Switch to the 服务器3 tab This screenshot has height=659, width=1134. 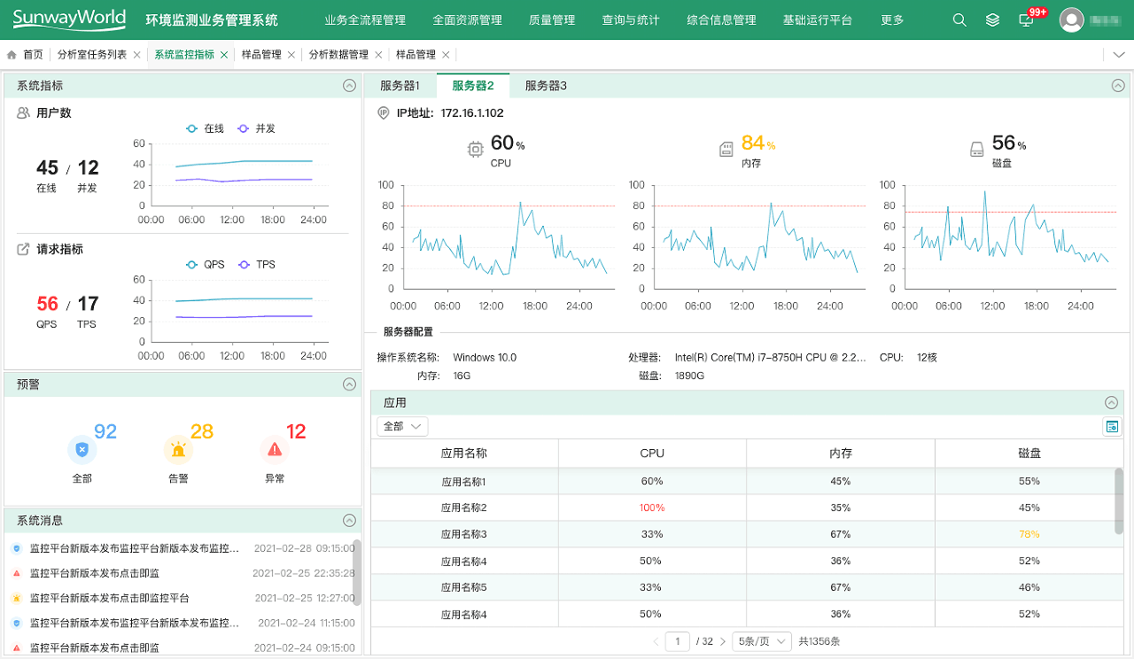click(x=546, y=86)
